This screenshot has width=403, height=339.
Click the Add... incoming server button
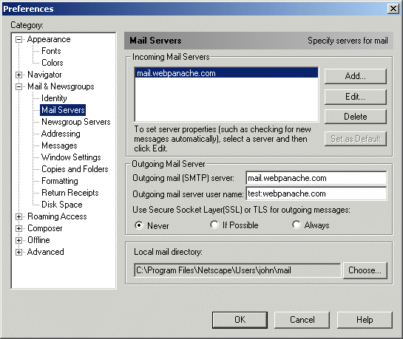point(356,76)
